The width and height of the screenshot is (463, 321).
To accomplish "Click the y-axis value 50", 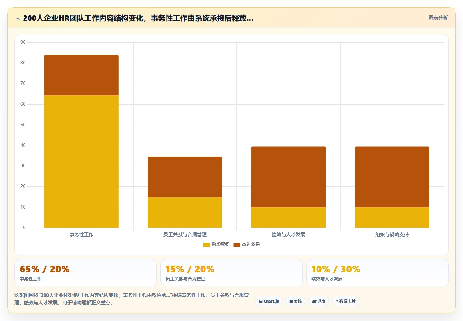I will pos(23,125).
